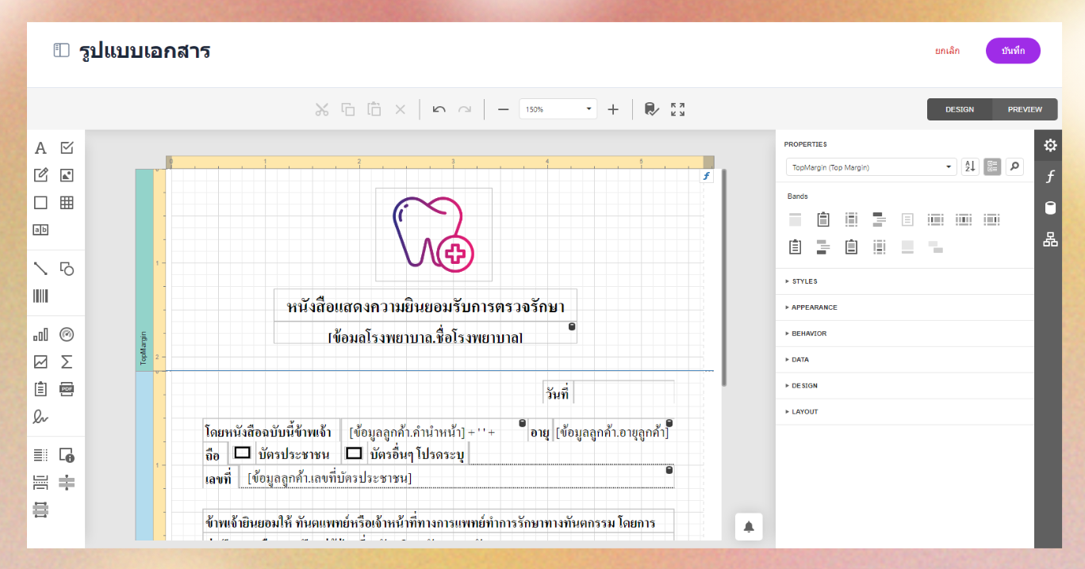
Task: Click the Cut scissors icon in toolbar
Action: coord(321,109)
